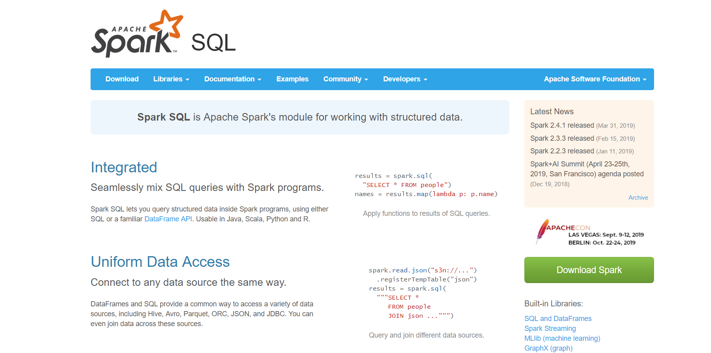711x353 pixels.
Task: Open Apache Software Foundation dropdown
Action: point(595,79)
